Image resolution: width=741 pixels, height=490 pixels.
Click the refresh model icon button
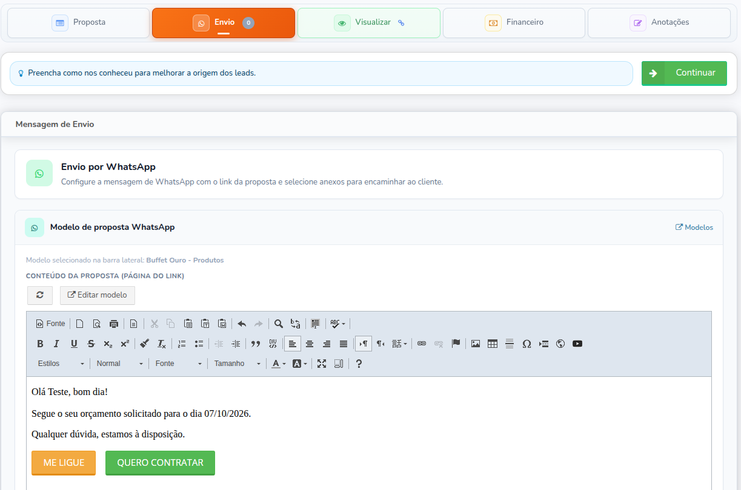pos(40,295)
